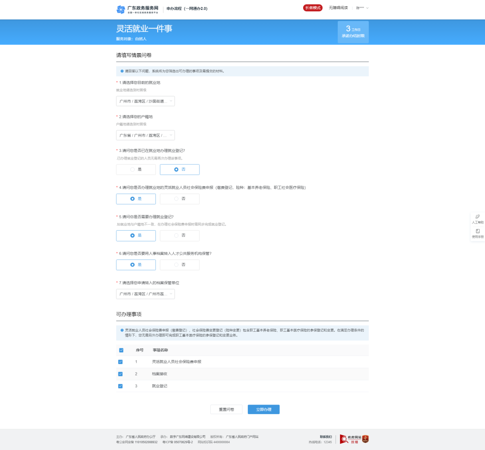Viewport: 485px width, 450px height.
Task: Switch to 无障碍阅读 mode
Action: coord(338,8)
